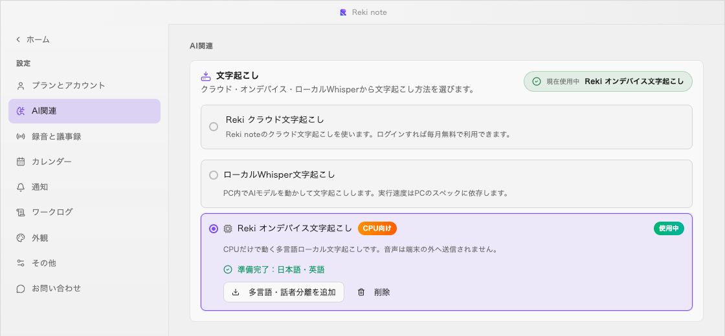Image resolution: width=725 pixels, height=336 pixels.
Task: Click the ワークログ scroll icon
Action: 20,213
